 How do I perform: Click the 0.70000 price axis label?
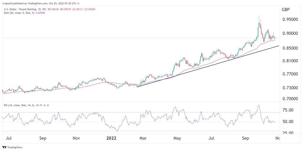coord(291,99)
